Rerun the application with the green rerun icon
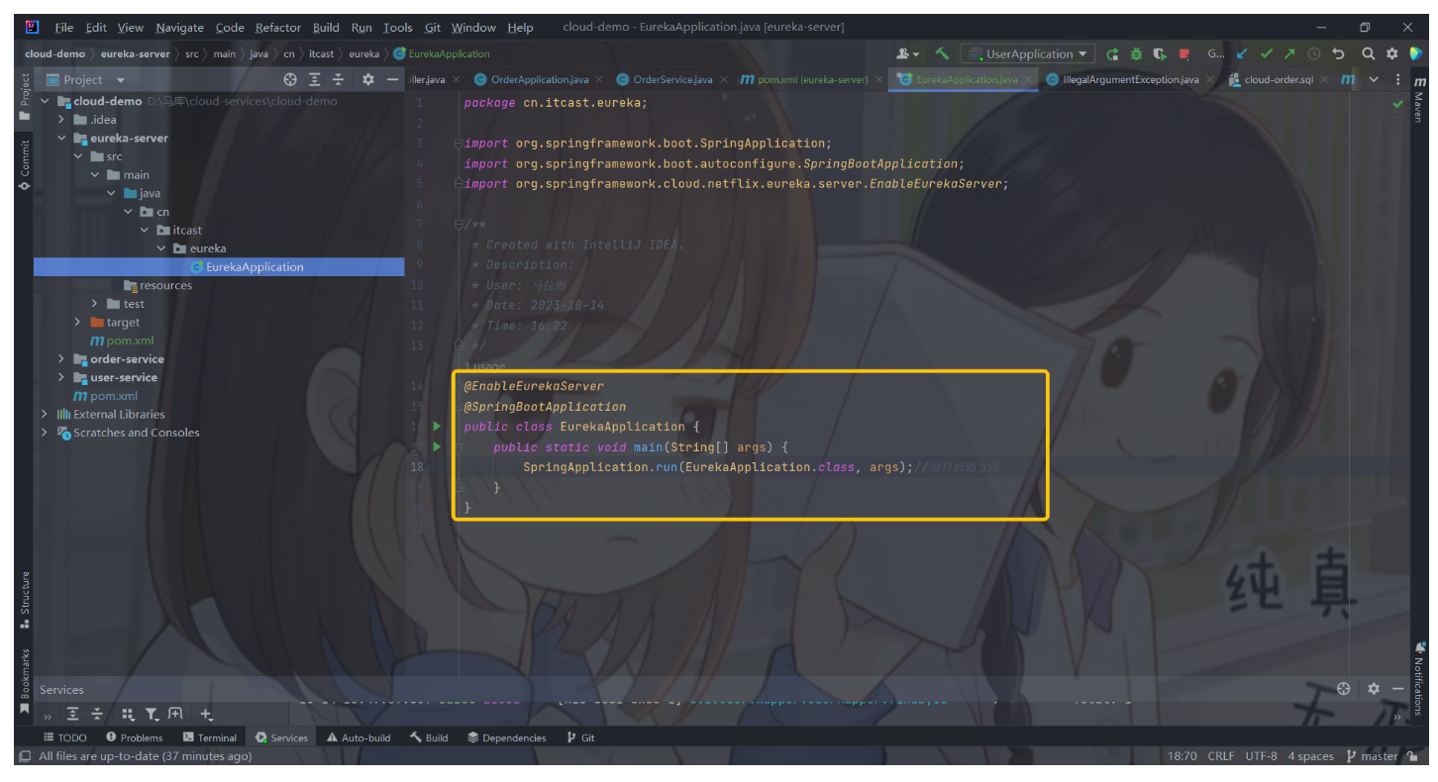Image resolution: width=1438 pixels, height=782 pixels. tap(1112, 53)
